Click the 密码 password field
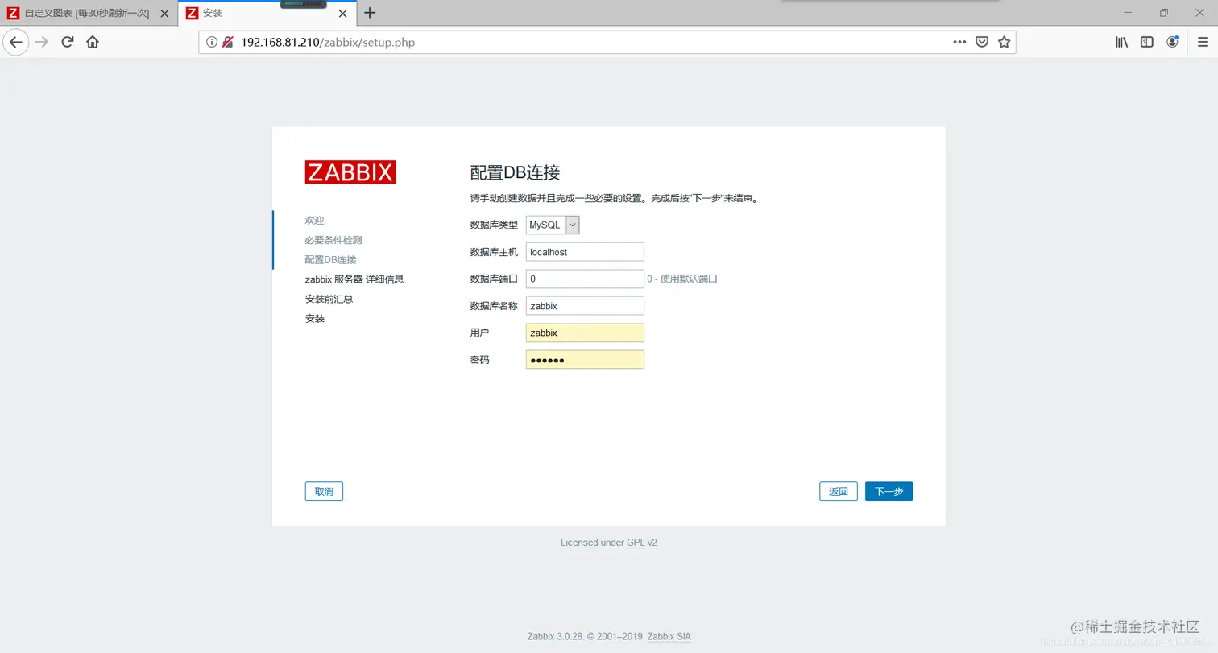The height and width of the screenshot is (653, 1218). 585,359
